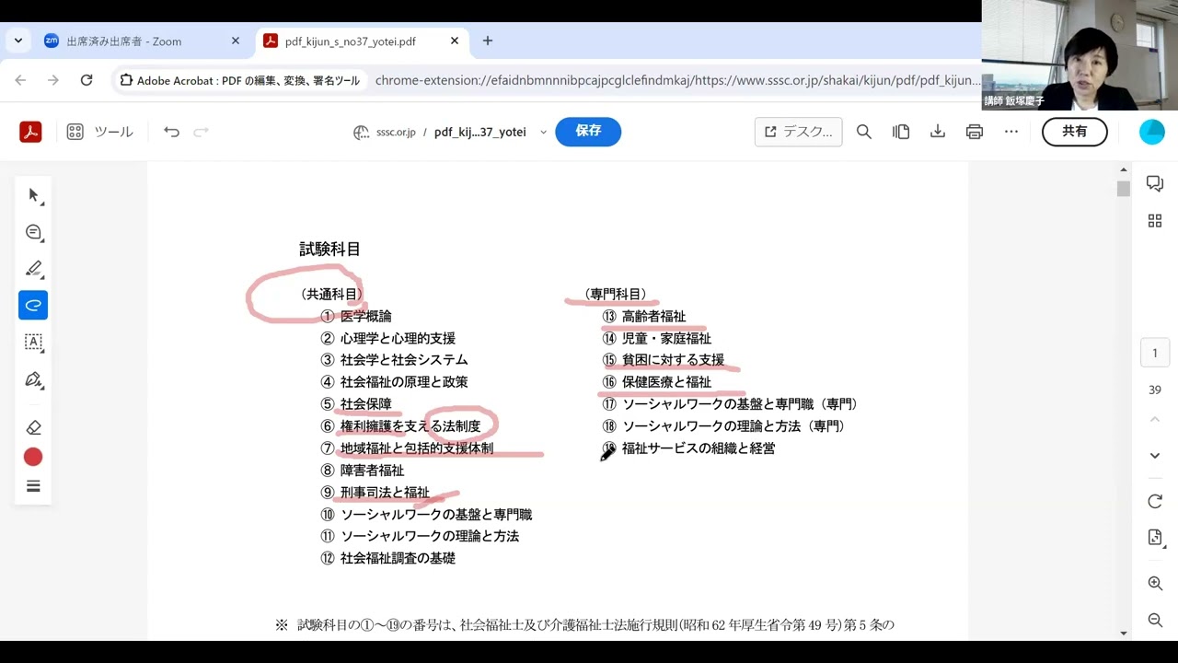Click the text ④ 社会福祉の原理と政策
1178x663 pixels.
394,382
